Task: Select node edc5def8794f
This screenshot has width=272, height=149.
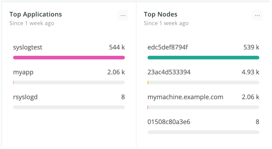Action: pos(168,47)
